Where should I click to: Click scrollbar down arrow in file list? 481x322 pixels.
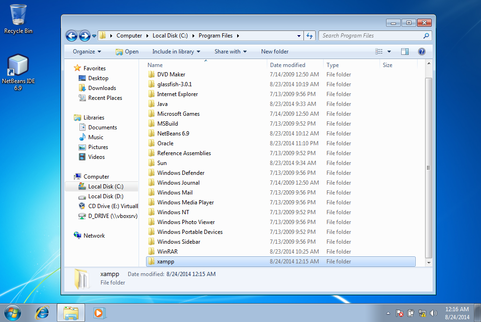click(428, 262)
